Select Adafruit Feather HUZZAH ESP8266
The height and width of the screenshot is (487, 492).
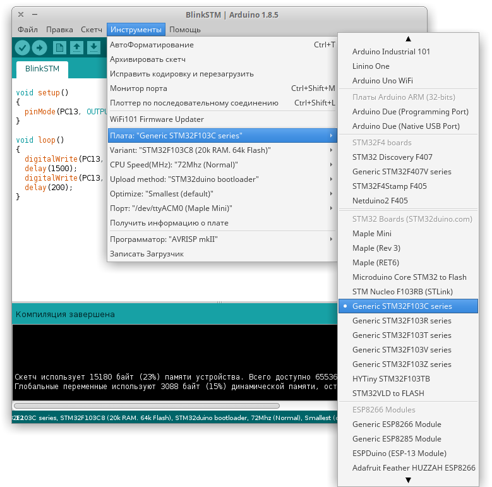click(x=408, y=468)
